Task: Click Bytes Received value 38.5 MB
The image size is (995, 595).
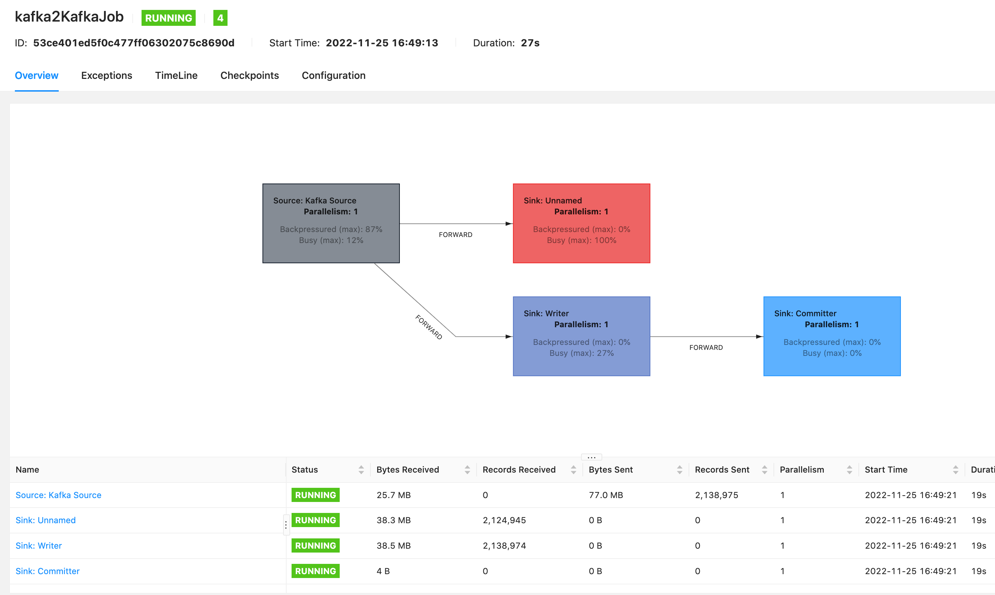Action: (x=393, y=545)
